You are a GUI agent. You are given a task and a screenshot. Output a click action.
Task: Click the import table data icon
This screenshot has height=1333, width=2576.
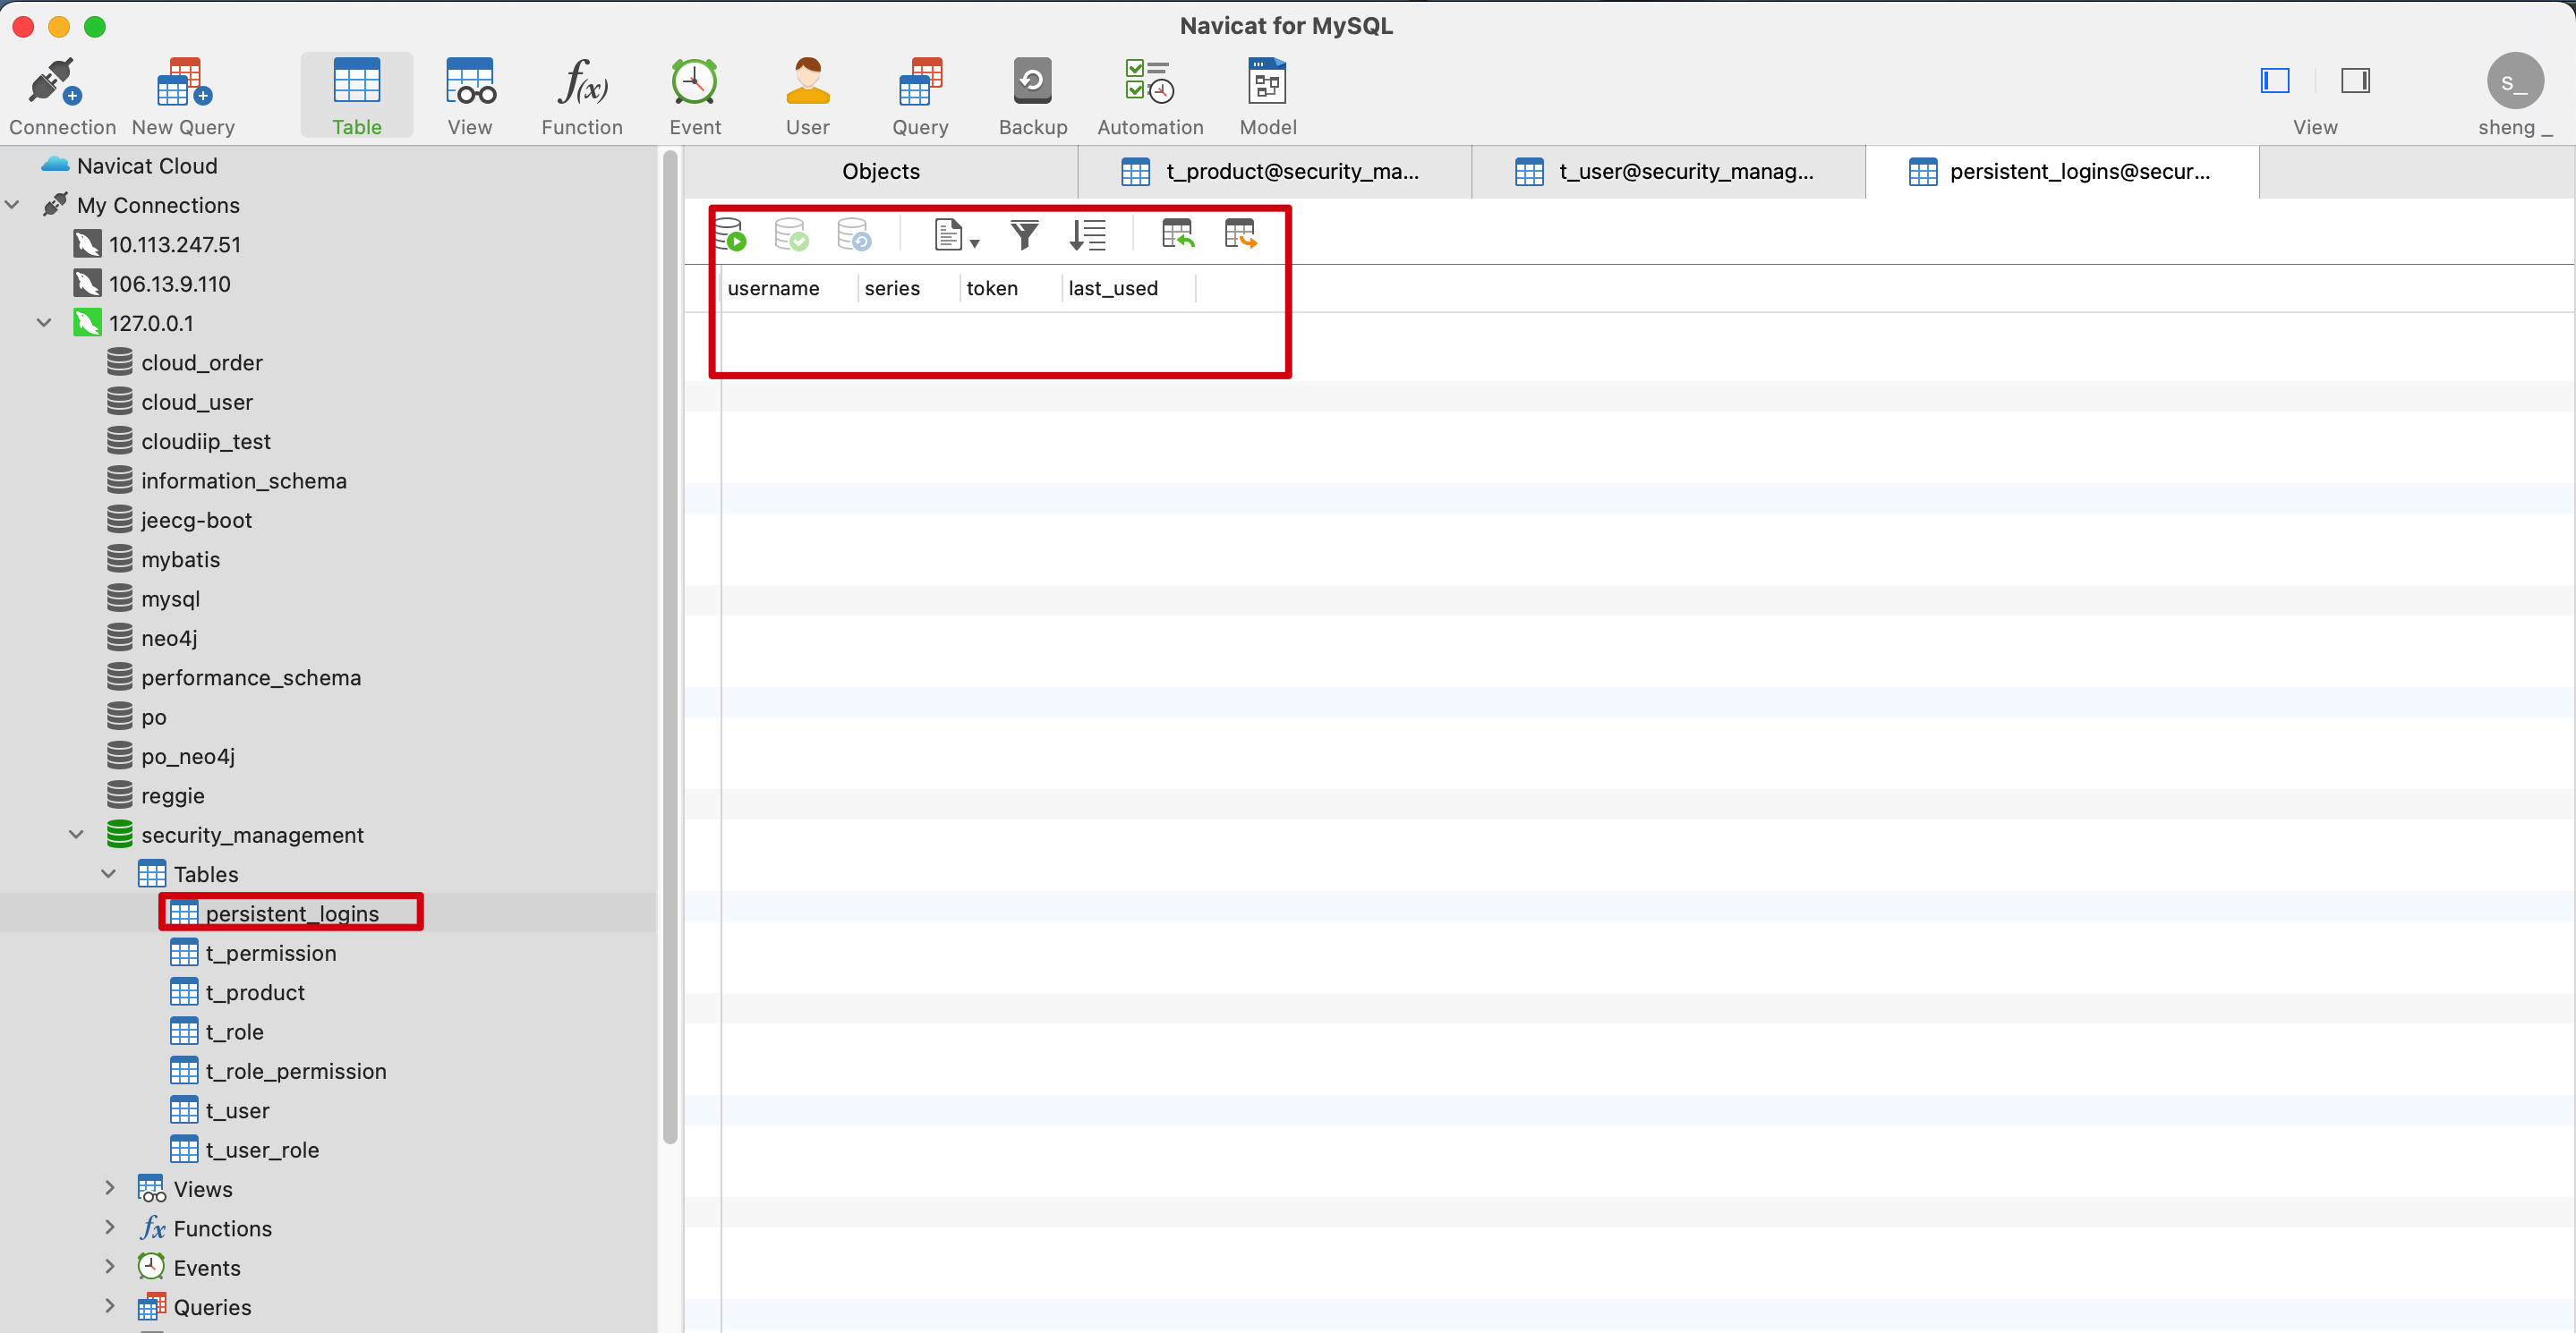coord(1177,236)
